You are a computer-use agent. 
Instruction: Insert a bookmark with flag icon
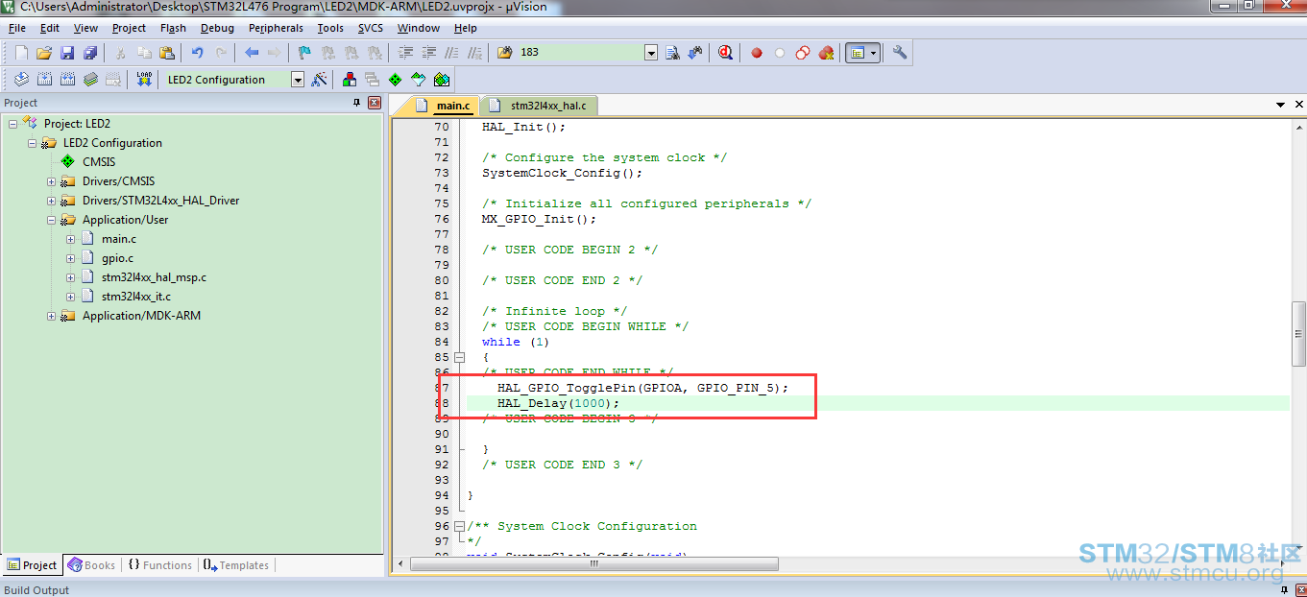coord(305,53)
